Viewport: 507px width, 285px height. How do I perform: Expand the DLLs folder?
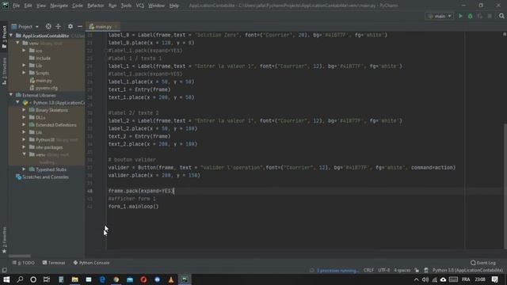coord(25,117)
